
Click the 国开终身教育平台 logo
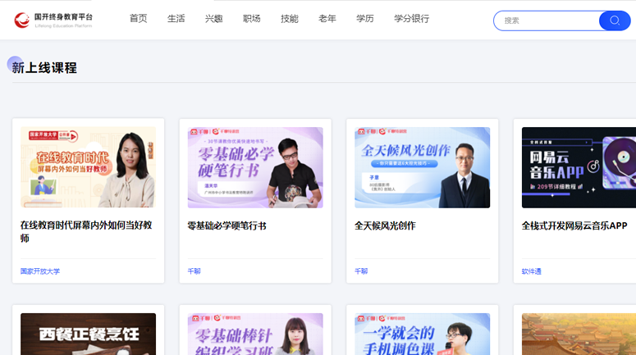pos(53,20)
